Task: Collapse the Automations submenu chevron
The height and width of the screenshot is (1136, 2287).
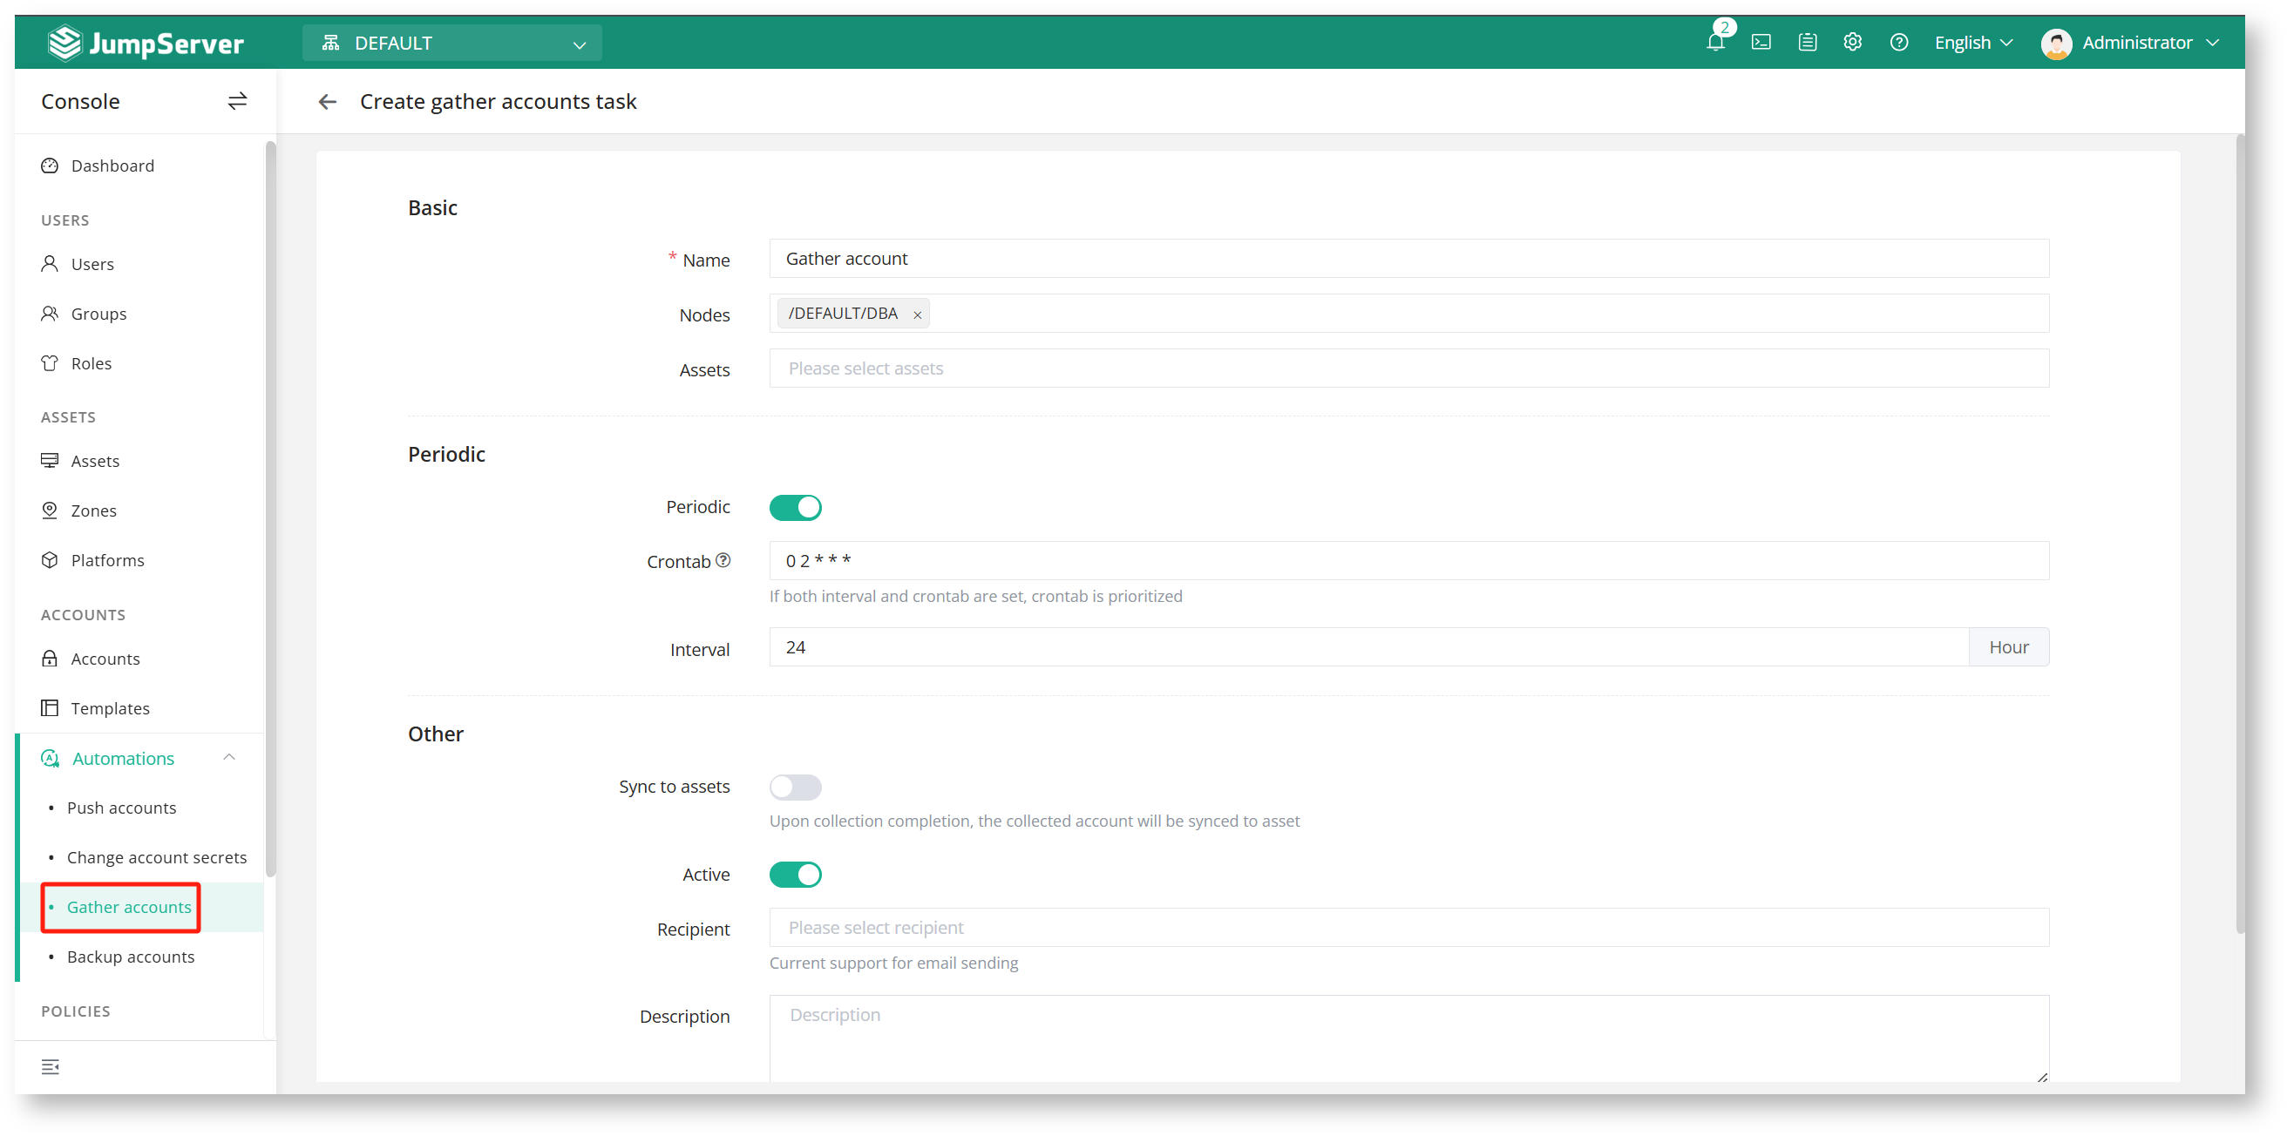Action: (229, 757)
